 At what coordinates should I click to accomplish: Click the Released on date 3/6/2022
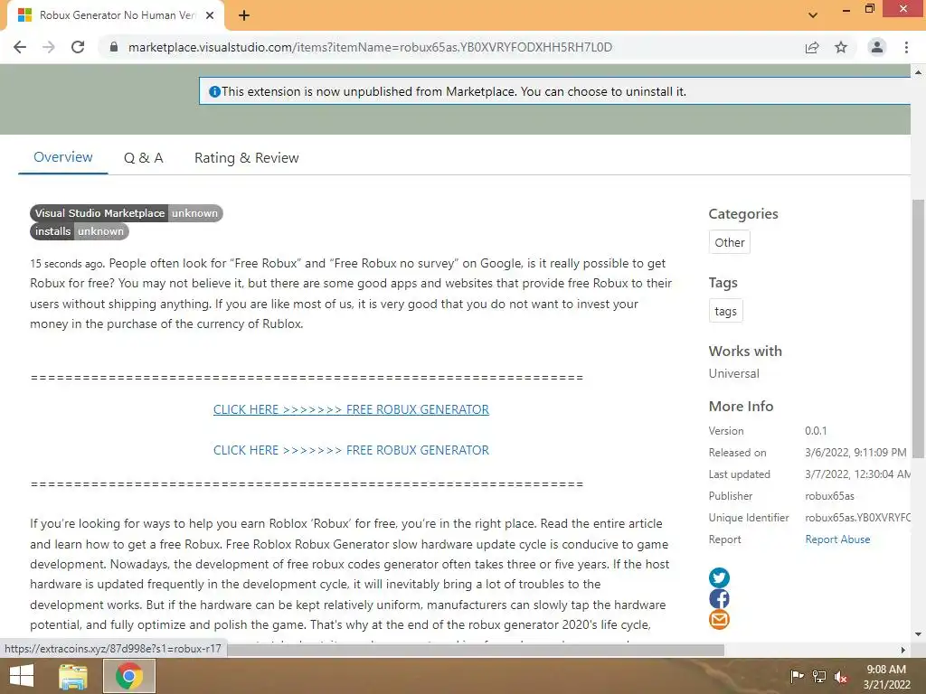[x=855, y=453]
